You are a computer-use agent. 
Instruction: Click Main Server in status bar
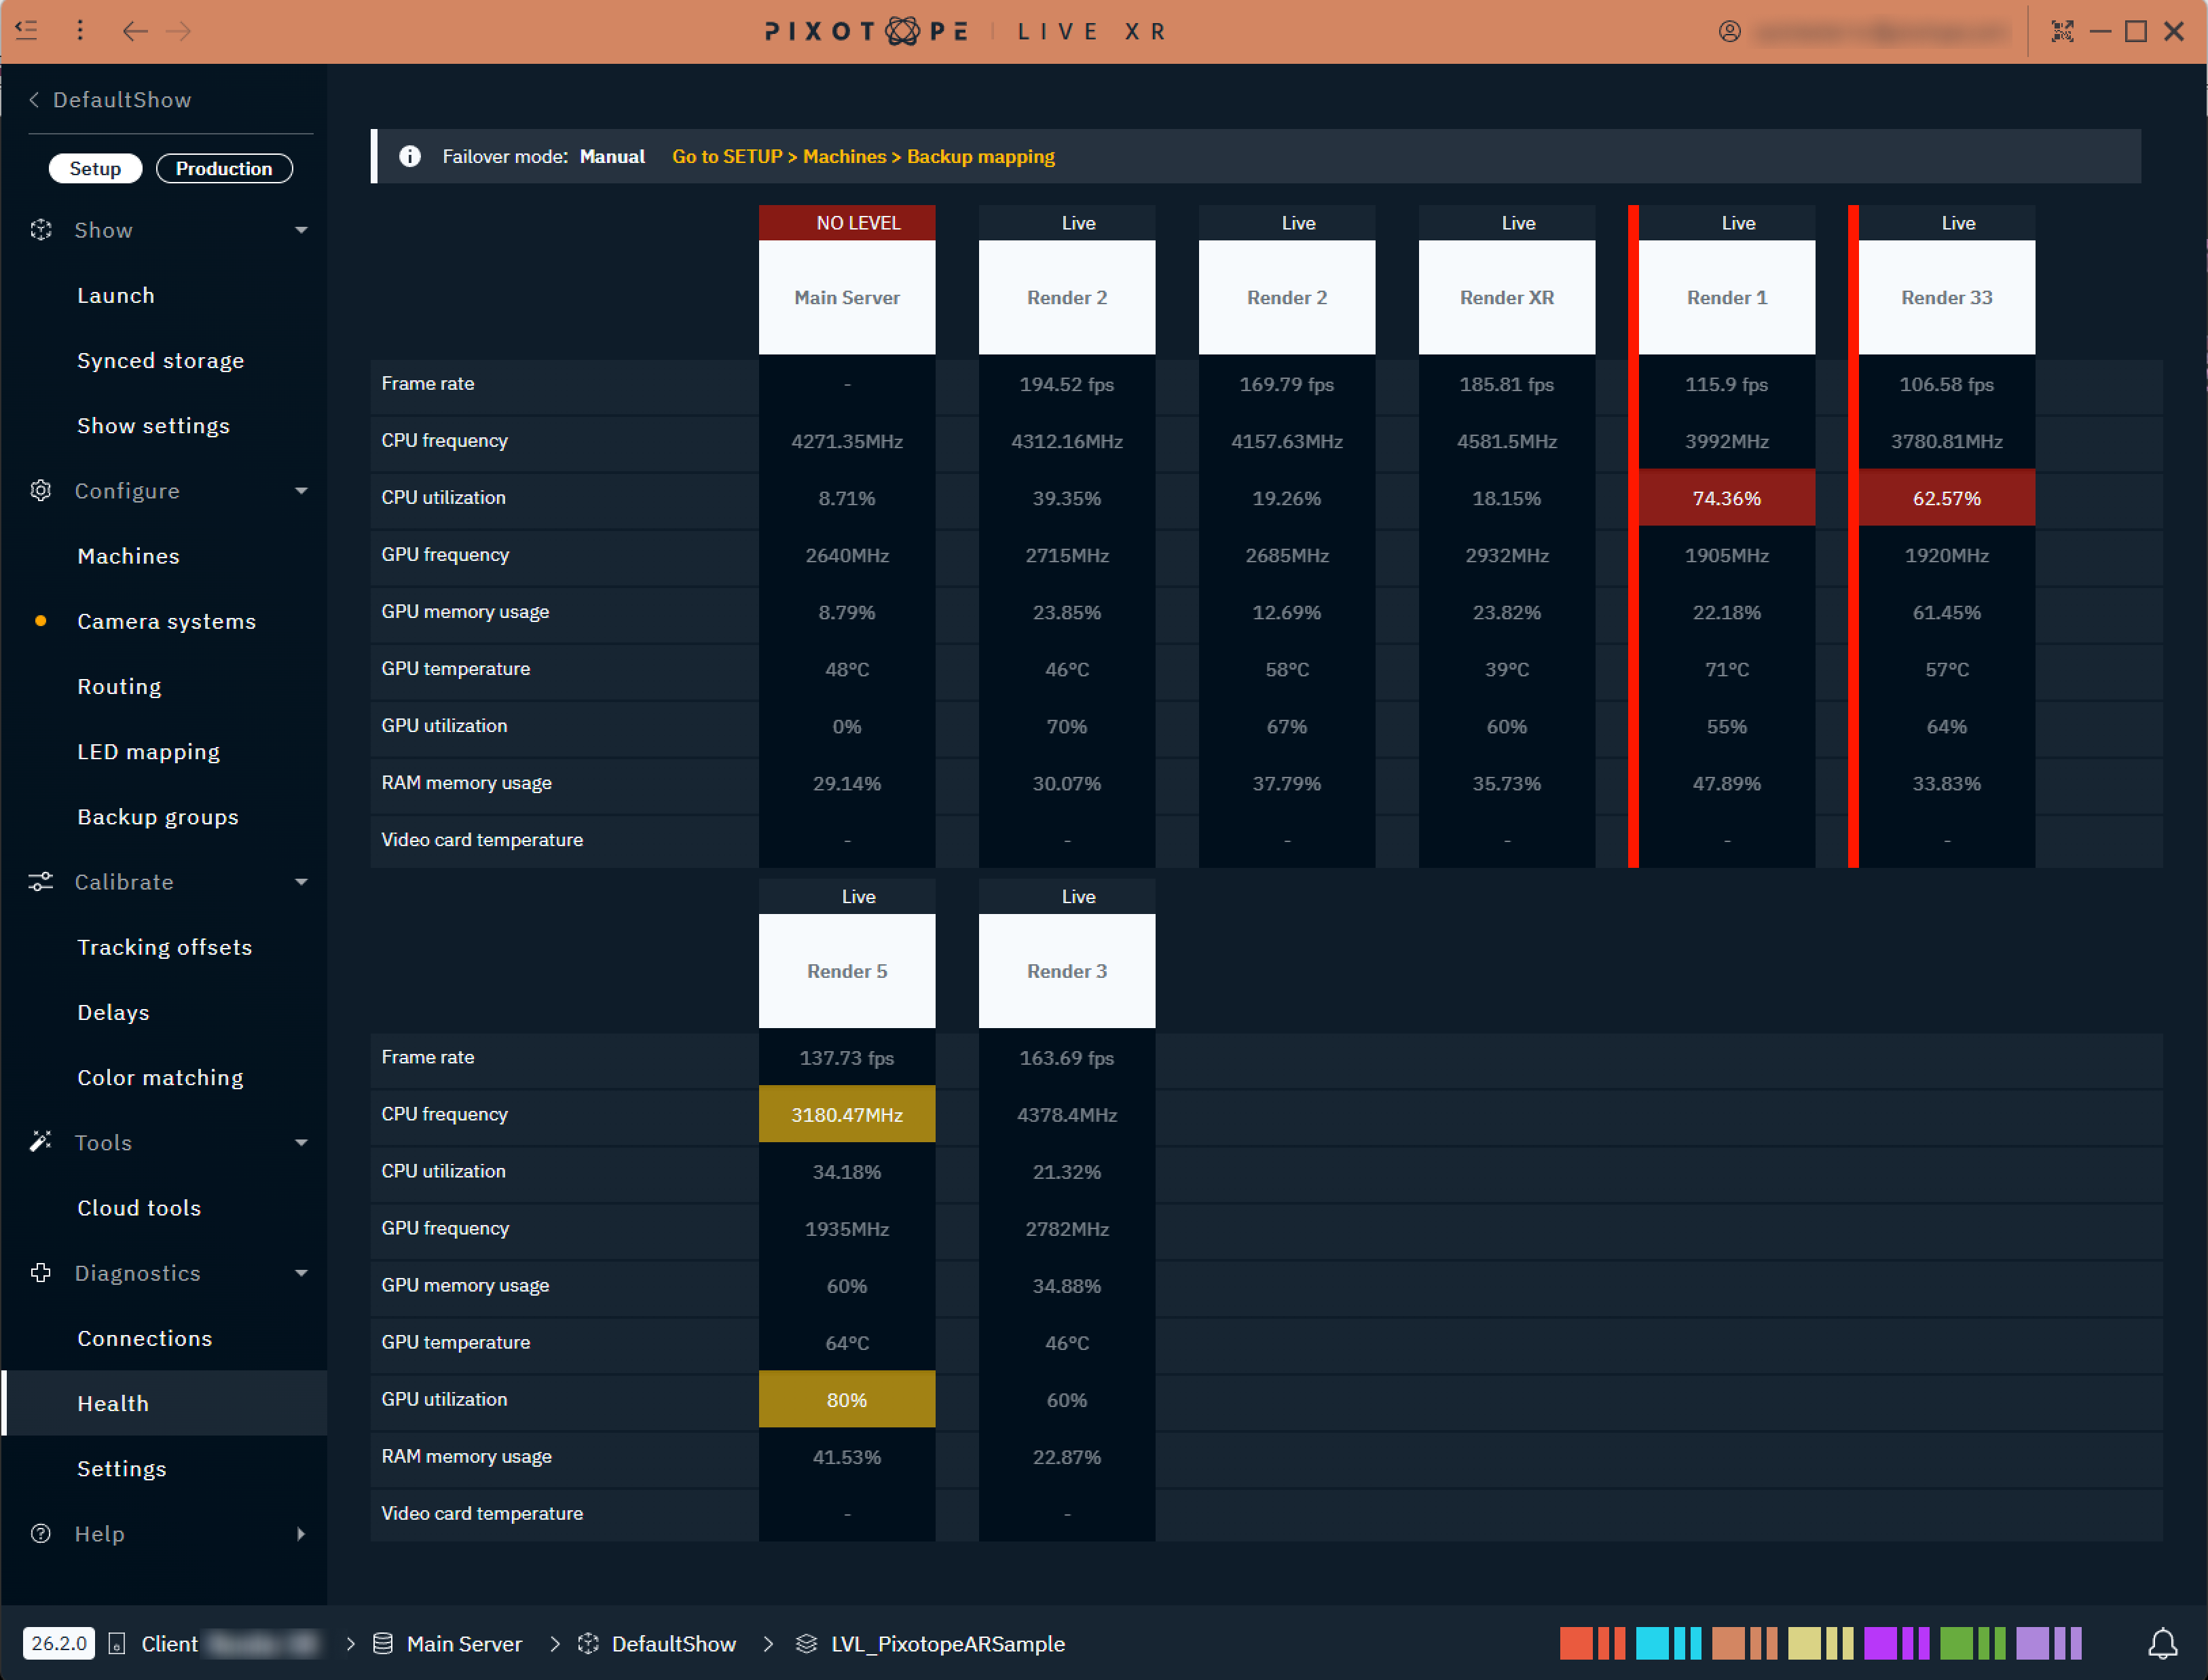pyautogui.click(x=464, y=1644)
